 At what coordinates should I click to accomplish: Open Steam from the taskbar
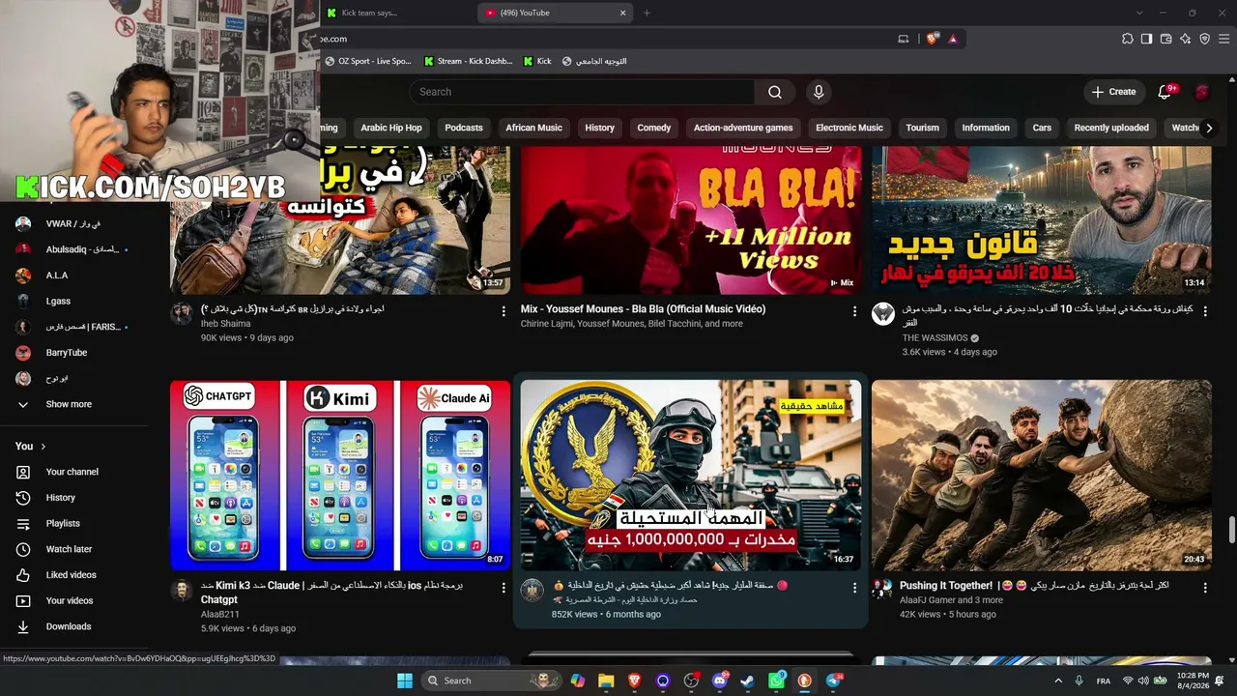pyautogui.click(x=747, y=681)
